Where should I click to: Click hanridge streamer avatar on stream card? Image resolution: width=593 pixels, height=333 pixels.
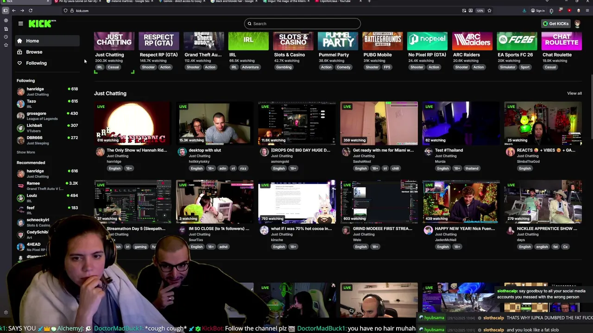100,152
